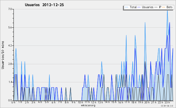The width and height of the screenshot is (176, 108).
Task: Click the 5.6 y-axis label
Action: (x=10, y=27)
